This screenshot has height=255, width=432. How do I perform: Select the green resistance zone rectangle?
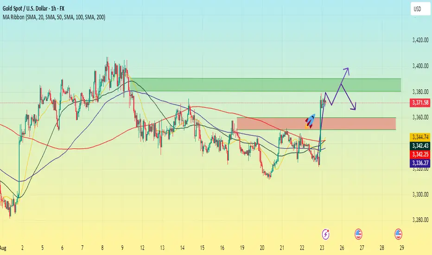(265, 85)
